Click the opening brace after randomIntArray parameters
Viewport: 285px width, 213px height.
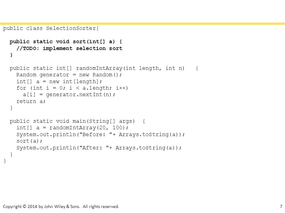197,68
